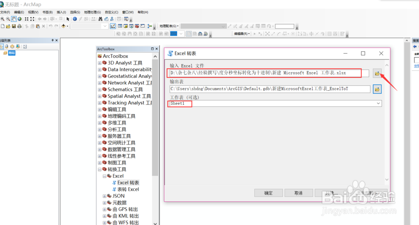
Task: Click the 取消 button
Action: 298,193
